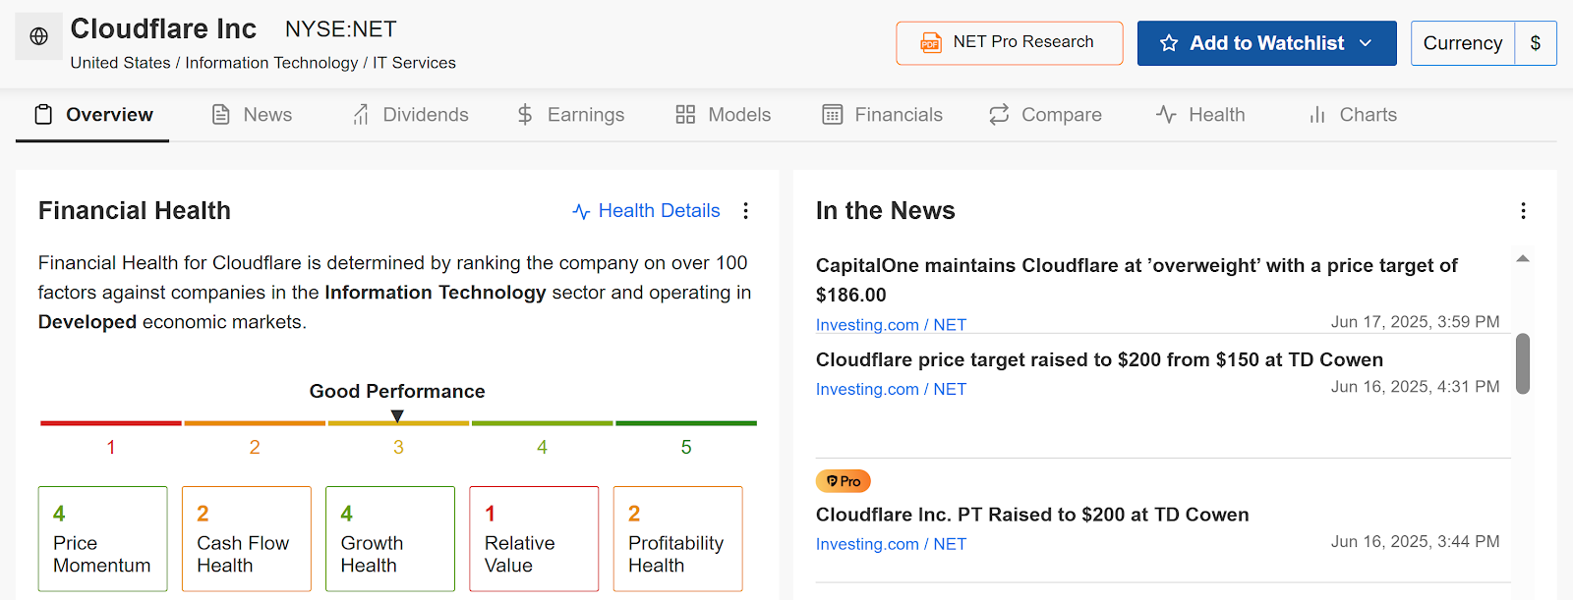The image size is (1573, 600).
Task: View the Financials tab
Action: pyautogui.click(x=882, y=115)
